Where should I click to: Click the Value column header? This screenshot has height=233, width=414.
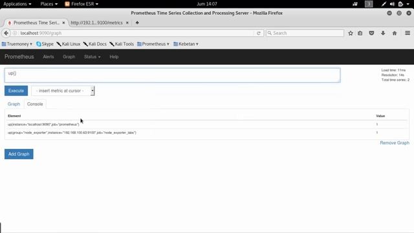380,116
